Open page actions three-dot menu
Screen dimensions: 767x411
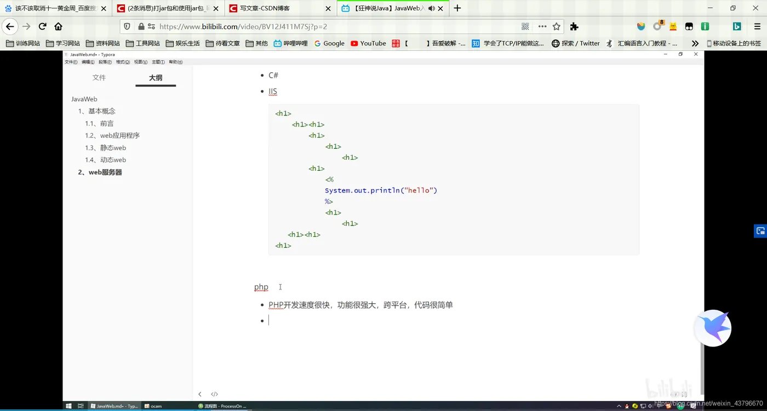[542, 26]
